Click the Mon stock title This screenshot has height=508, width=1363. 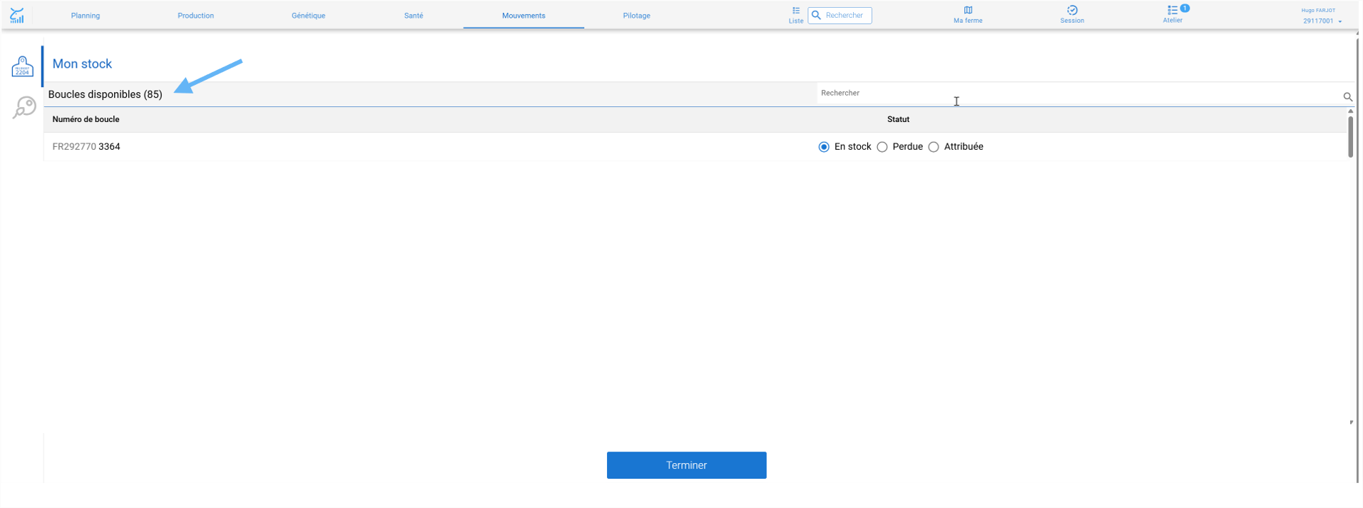(82, 63)
